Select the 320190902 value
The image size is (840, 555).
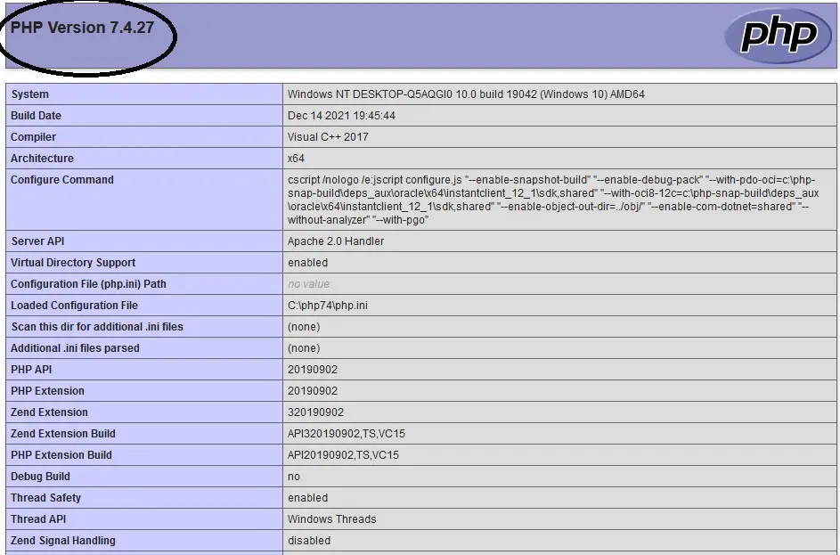click(x=315, y=413)
